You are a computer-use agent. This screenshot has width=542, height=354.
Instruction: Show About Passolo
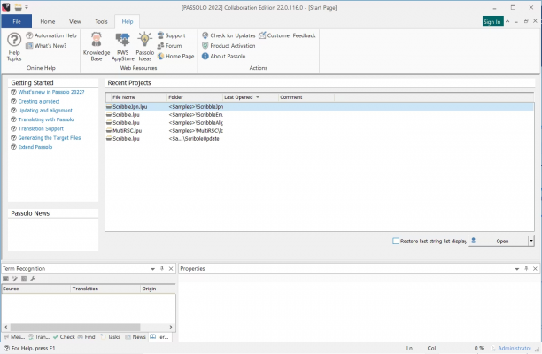(x=224, y=57)
